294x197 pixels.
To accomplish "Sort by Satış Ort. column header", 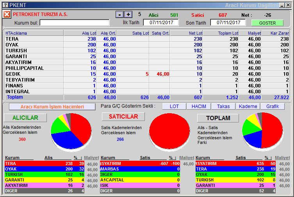I will pyautogui.click(x=160, y=33).
